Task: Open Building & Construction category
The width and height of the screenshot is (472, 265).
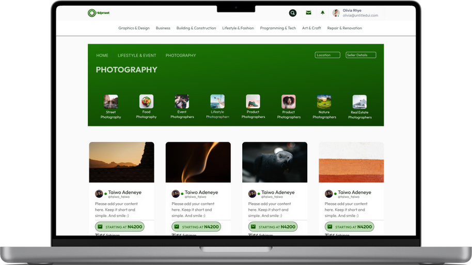Action: (x=196, y=28)
